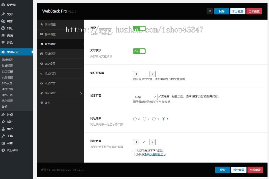The height and width of the screenshot is (179, 269).
Task: Open SEO设置 in WordPress sidebar submenu
Action: click(x=7, y=83)
